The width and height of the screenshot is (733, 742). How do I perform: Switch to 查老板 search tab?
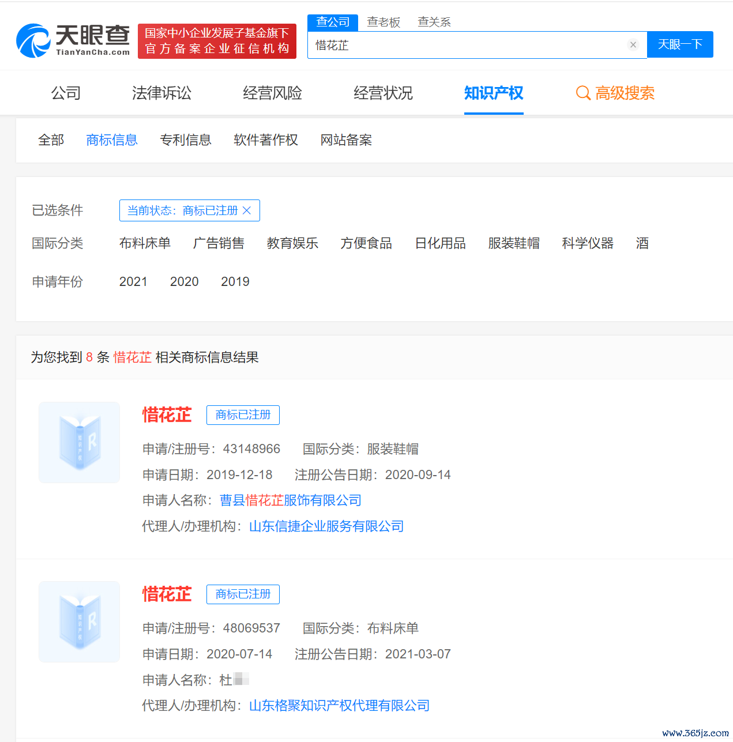[384, 22]
